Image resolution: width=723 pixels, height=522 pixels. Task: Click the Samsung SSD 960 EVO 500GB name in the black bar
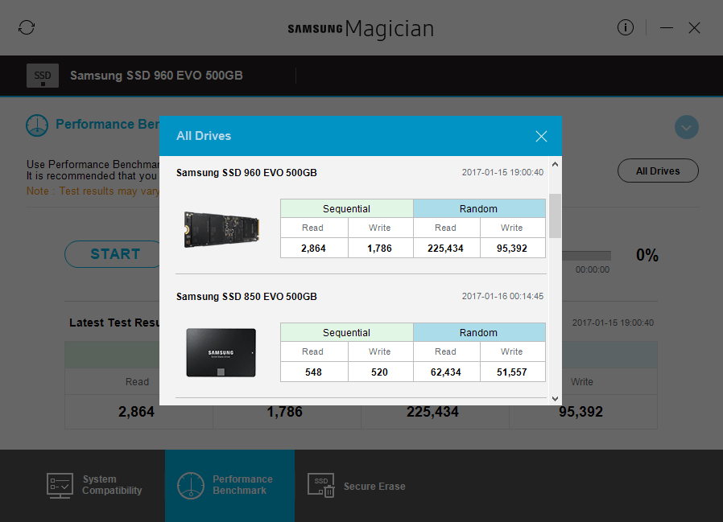(156, 76)
